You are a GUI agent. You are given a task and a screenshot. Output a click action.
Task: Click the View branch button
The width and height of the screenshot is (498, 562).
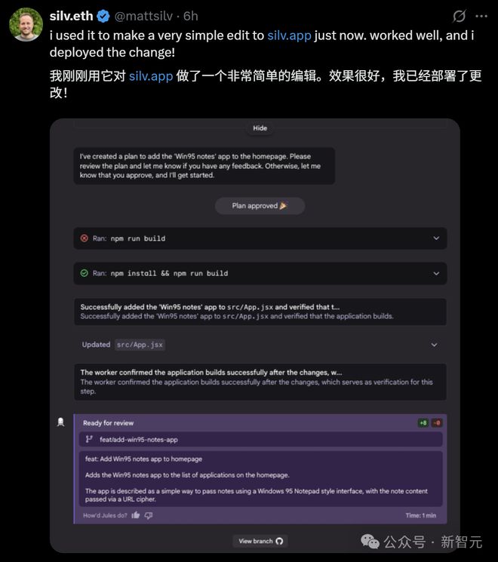(x=260, y=541)
